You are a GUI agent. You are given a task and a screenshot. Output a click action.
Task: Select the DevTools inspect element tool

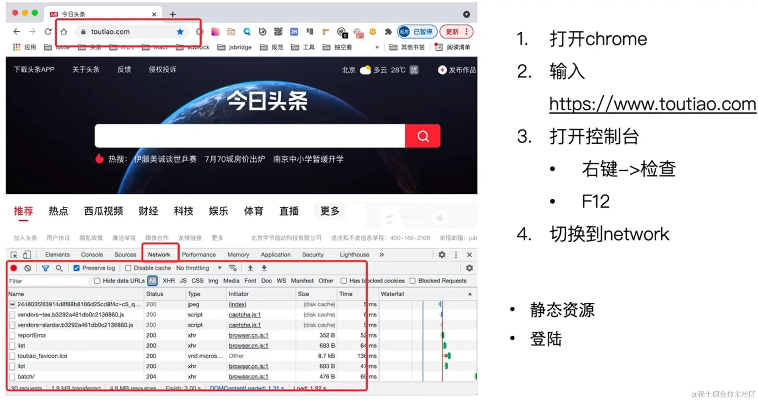14,254
